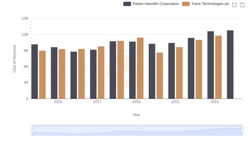Select the 2015 Parker-Hannifin bar
The image size is (248, 143).
coord(54,73)
